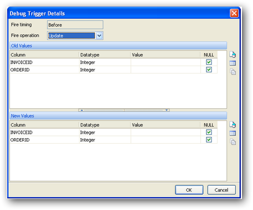Click the Fire operation label

(x=25, y=35)
